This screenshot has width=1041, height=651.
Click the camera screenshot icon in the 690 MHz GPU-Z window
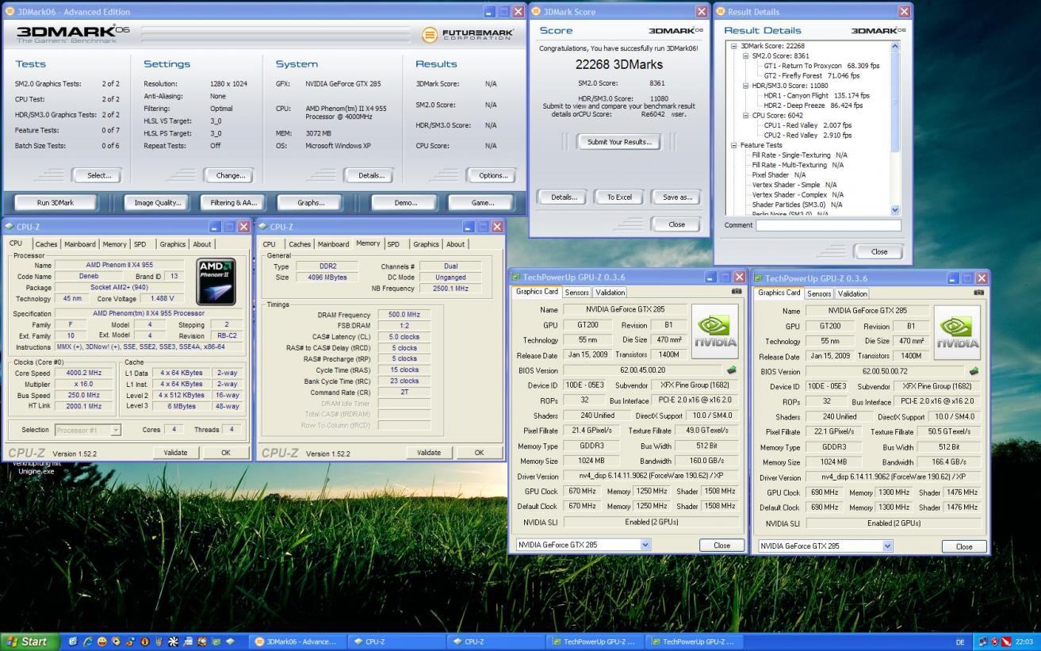(x=979, y=293)
